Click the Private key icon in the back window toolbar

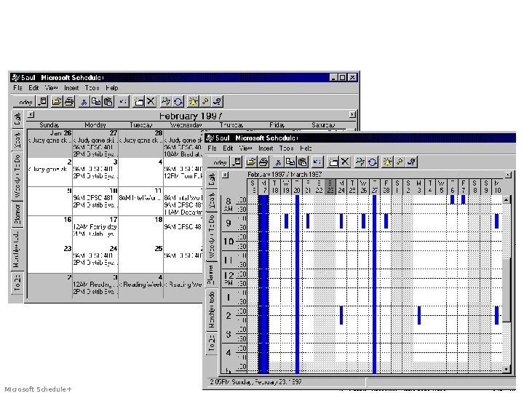(x=205, y=102)
